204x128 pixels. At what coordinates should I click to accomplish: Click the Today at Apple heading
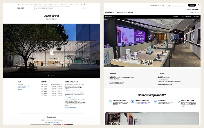(52, 117)
